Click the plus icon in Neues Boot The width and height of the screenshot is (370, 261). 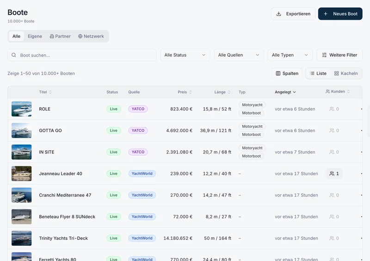(326, 14)
